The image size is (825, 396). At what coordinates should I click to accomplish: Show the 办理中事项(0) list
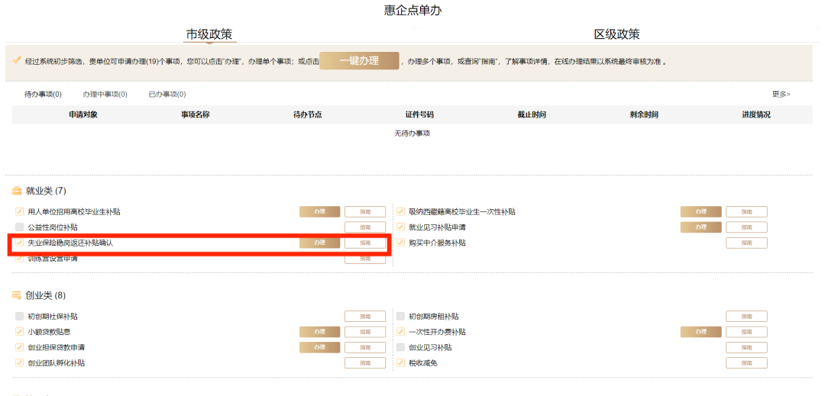tap(105, 95)
